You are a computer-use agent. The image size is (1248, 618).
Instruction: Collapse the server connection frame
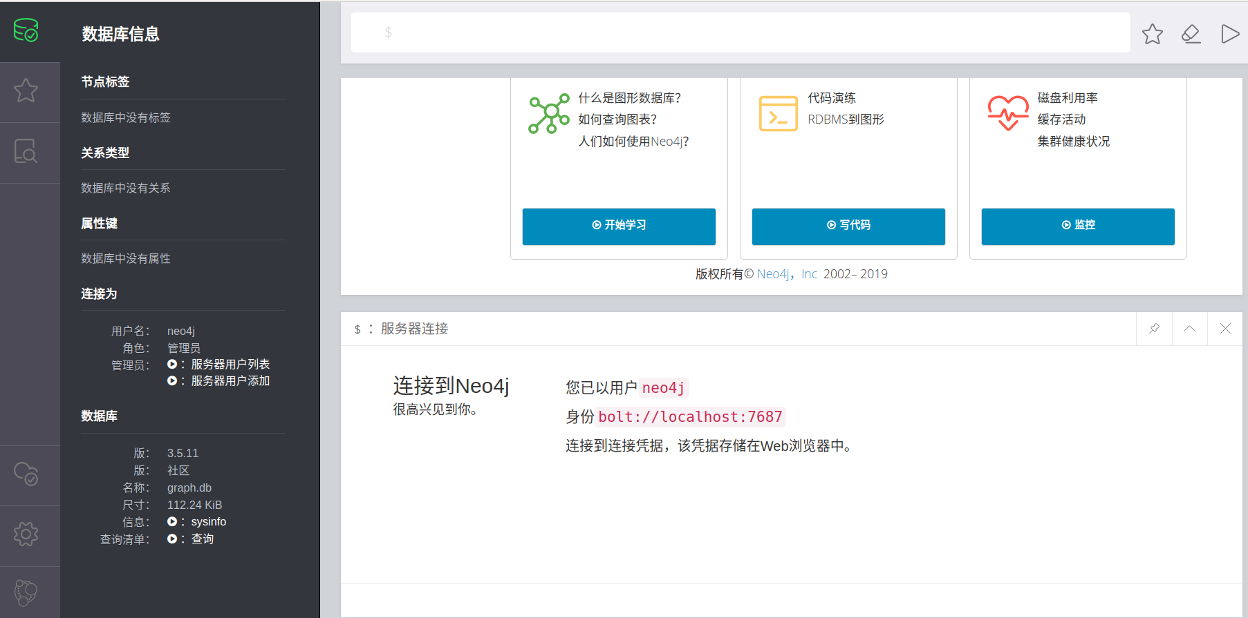(1189, 329)
